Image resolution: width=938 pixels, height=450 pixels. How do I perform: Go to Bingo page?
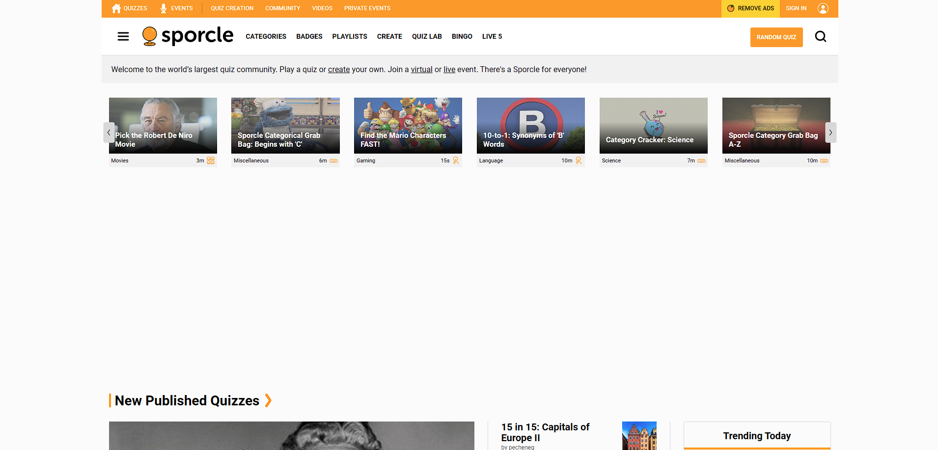(x=462, y=36)
